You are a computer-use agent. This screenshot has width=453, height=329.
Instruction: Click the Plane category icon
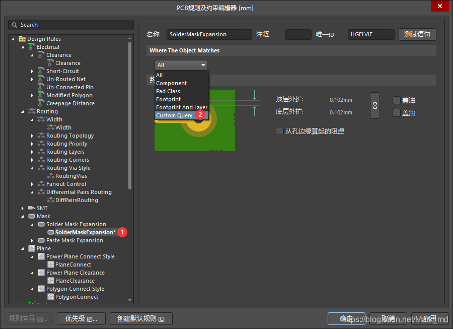pyautogui.click(x=32, y=248)
